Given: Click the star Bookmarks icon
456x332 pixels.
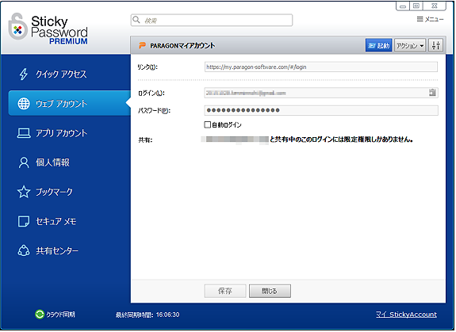Looking at the screenshot, I should coord(24,192).
